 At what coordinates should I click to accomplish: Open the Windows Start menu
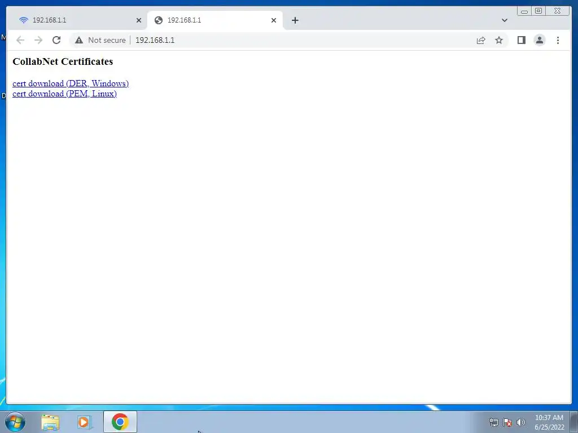(15, 422)
